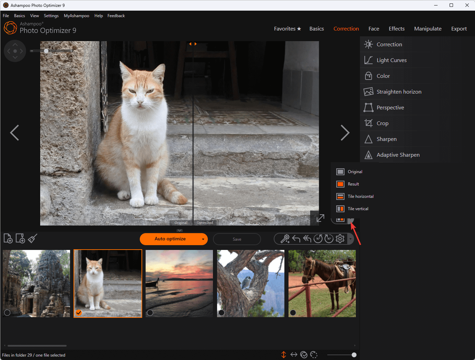This screenshot has height=360, width=475.
Task: Collapse panel using chevron below the preview
Action: tap(180, 230)
